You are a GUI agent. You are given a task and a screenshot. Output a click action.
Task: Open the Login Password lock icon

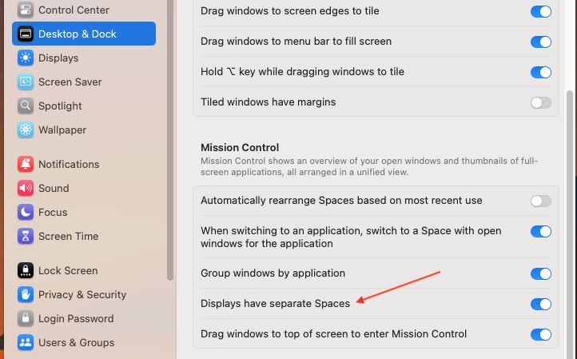26,318
